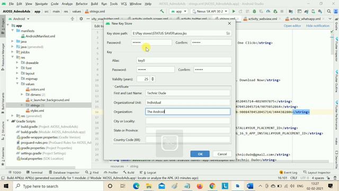
Task: Open the Nexus 5X API 30 device dropdown
Action: [210, 11]
